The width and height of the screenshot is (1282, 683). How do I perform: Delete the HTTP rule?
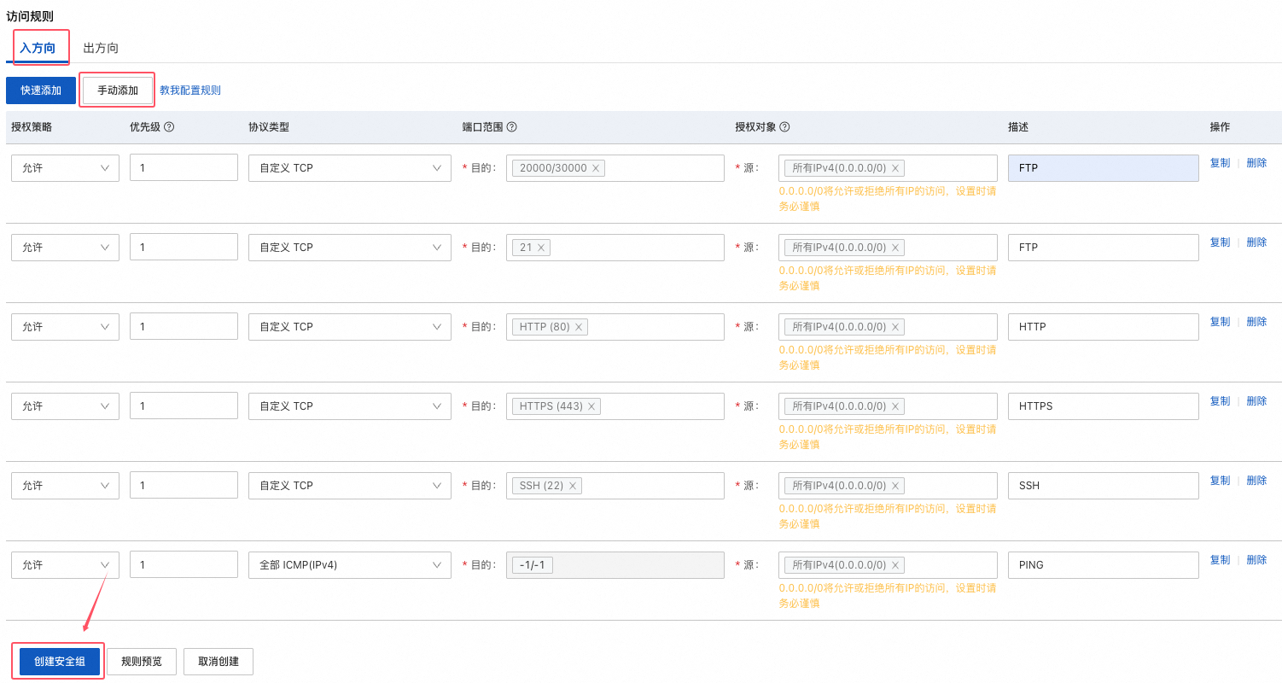pyautogui.click(x=1256, y=322)
